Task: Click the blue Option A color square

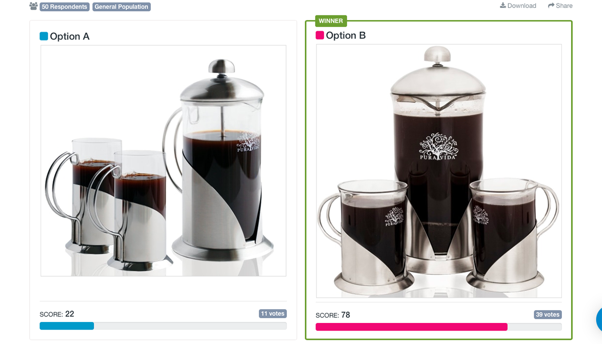Action: click(x=44, y=36)
